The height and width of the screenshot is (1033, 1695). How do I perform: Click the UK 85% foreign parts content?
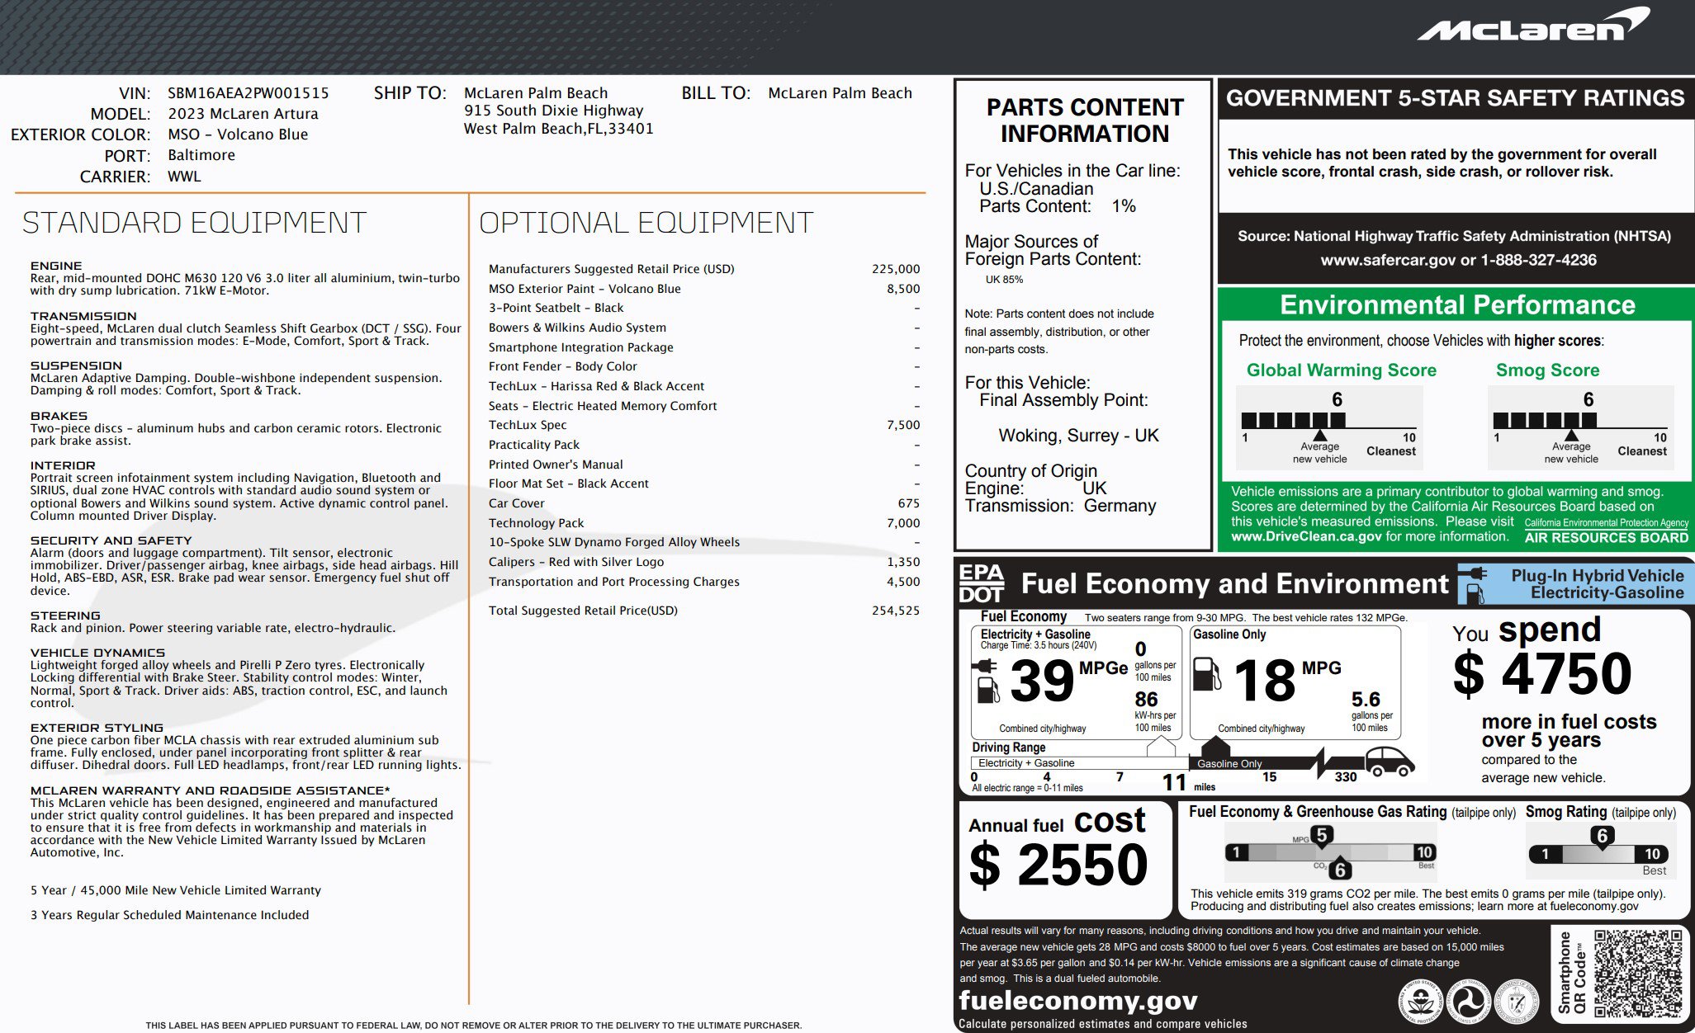[1004, 280]
